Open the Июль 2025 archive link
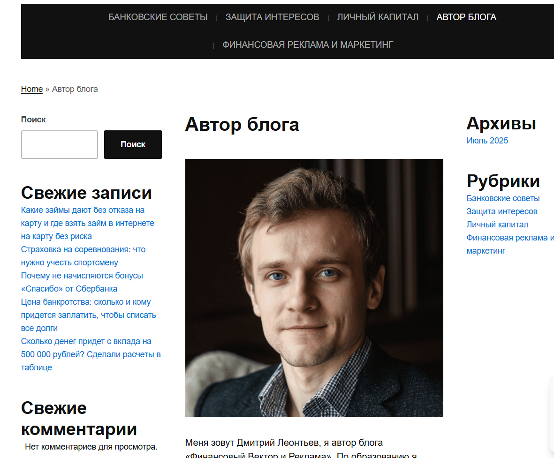The width and height of the screenshot is (554, 458). tap(487, 141)
